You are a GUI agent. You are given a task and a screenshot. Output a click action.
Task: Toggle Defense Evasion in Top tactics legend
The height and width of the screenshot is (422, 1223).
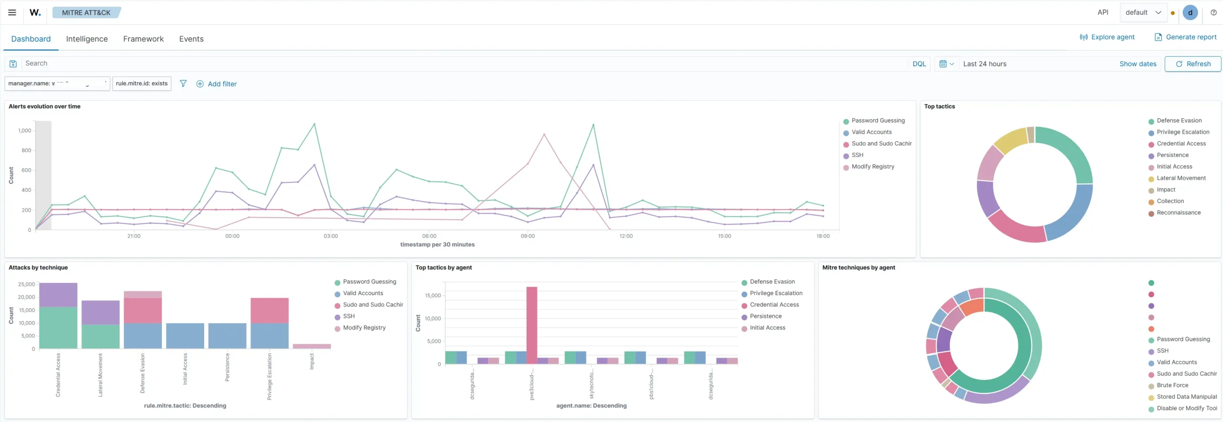pyautogui.click(x=1179, y=120)
